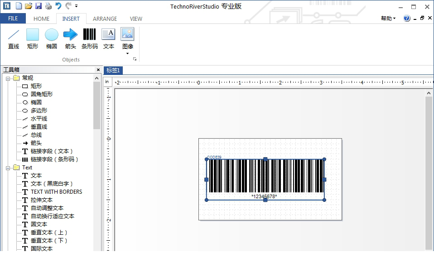
Task: Open the 帮助 dropdown menu
Action: click(388, 18)
